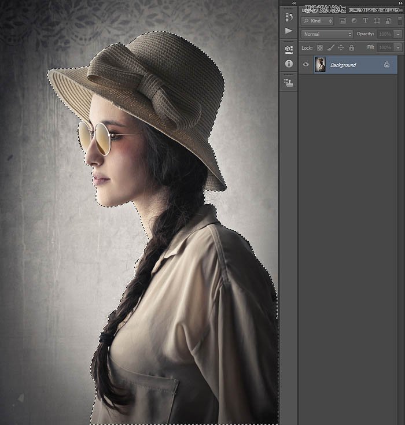Open the History panel icon

(x=289, y=17)
